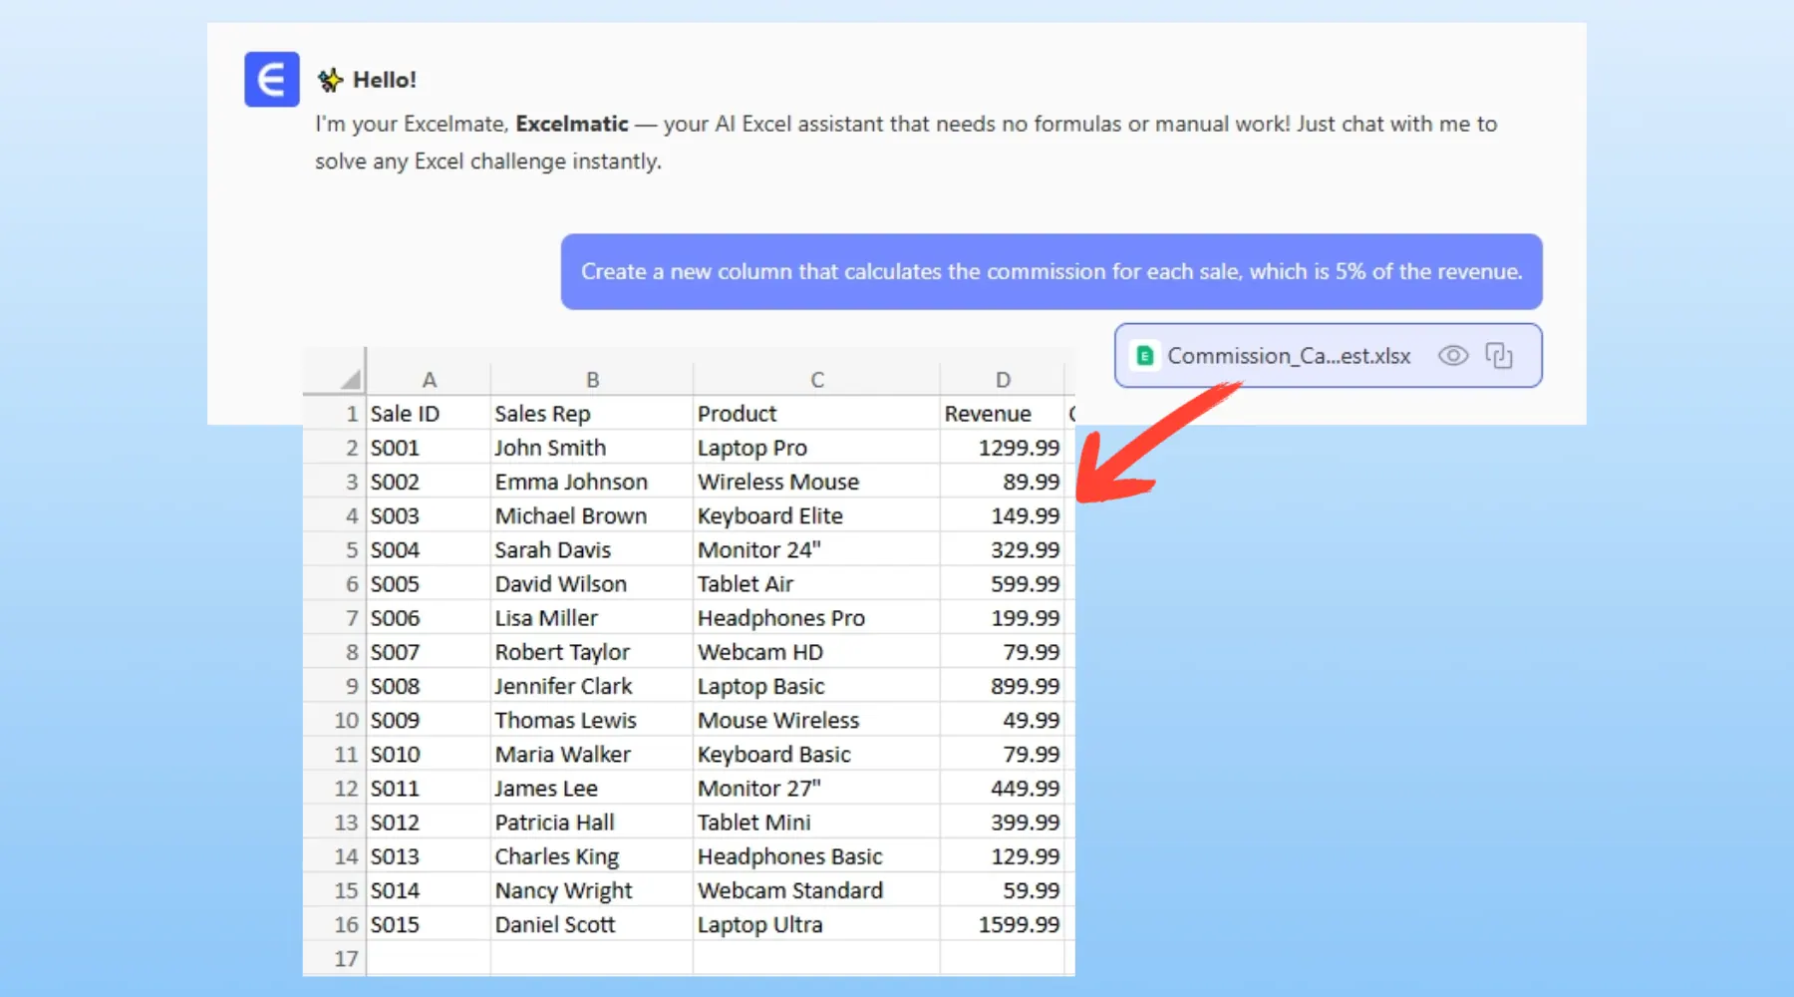The width and height of the screenshot is (1794, 997).
Task: Click the green spreadsheet file icon
Action: click(x=1145, y=356)
